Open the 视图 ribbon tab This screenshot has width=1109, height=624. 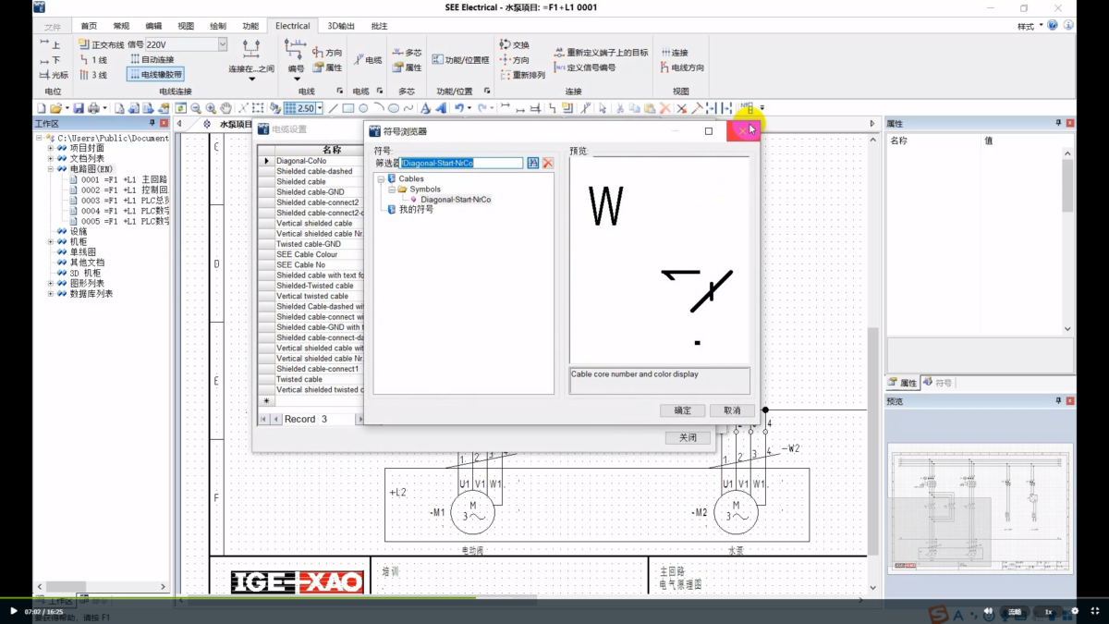click(186, 26)
